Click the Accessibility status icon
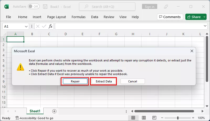This screenshot has width=210, height=121. 17,118
